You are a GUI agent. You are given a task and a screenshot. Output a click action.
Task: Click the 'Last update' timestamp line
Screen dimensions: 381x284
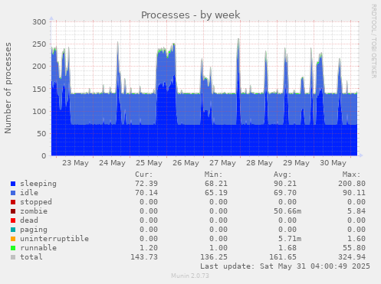click(285, 266)
